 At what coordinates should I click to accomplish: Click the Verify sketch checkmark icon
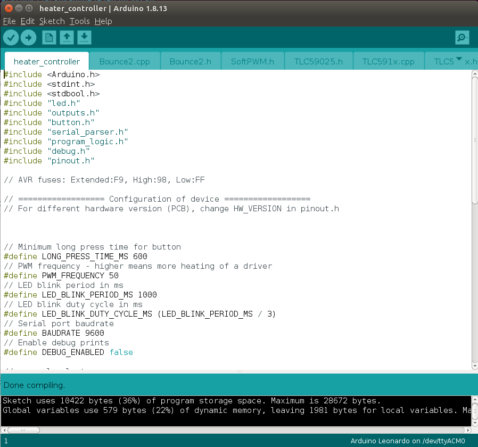pos(11,37)
